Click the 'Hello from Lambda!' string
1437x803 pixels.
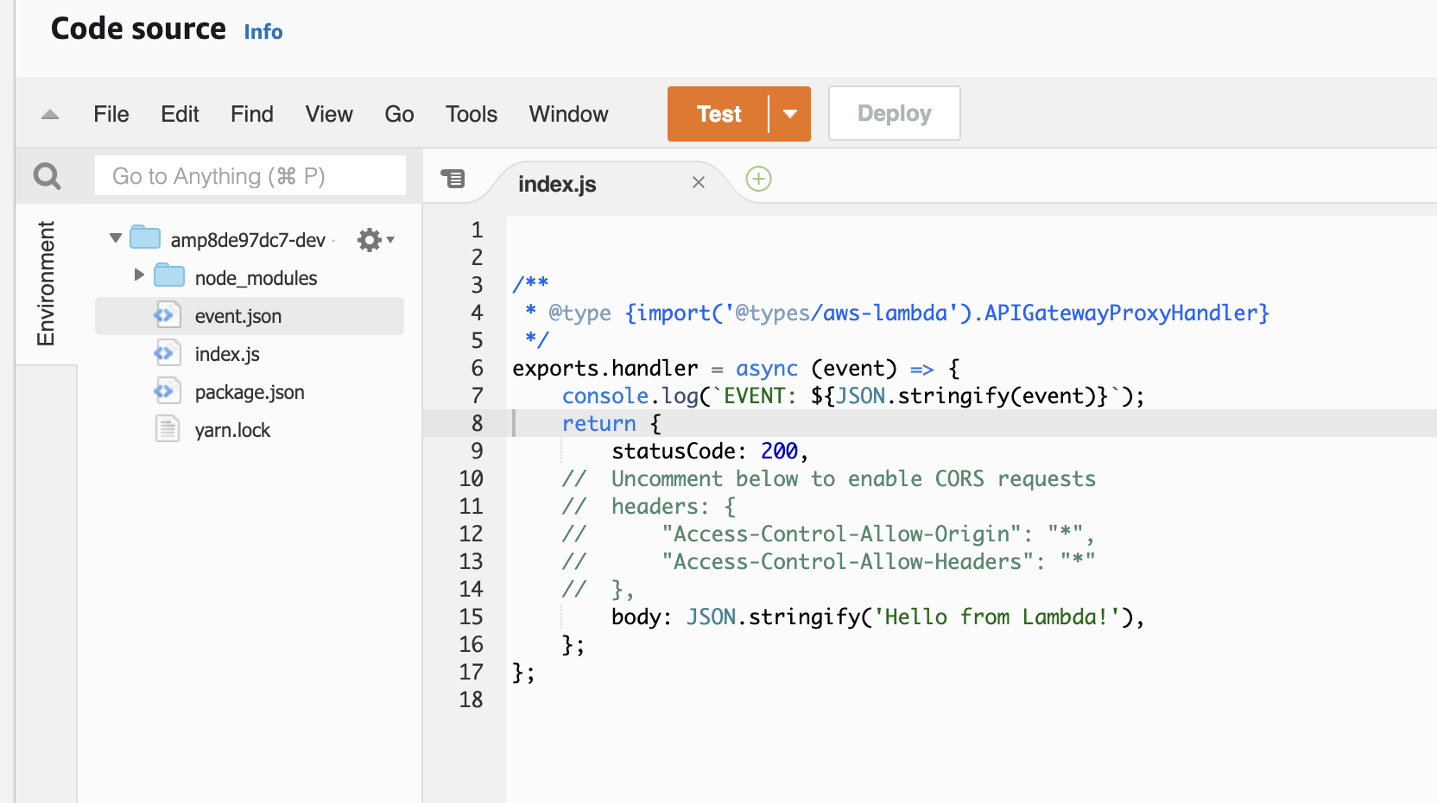tap(997, 616)
